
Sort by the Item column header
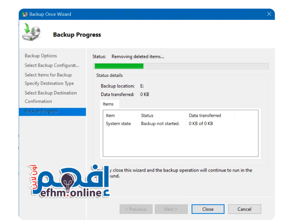[x=110, y=116]
